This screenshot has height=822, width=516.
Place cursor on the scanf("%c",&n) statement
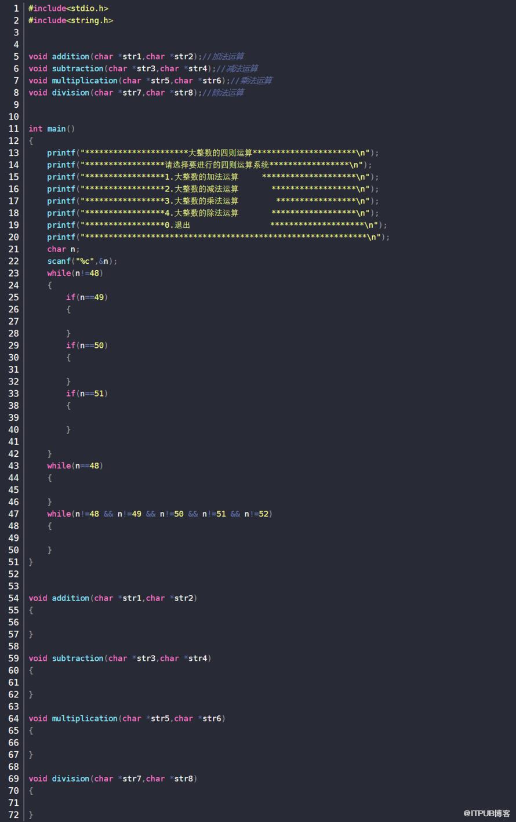(x=82, y=261)
